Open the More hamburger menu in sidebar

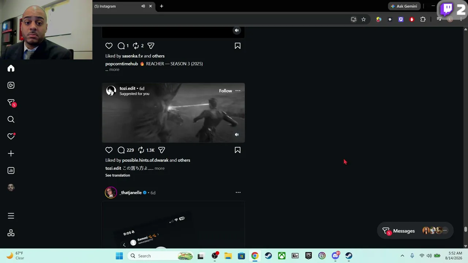coord(11,216)
